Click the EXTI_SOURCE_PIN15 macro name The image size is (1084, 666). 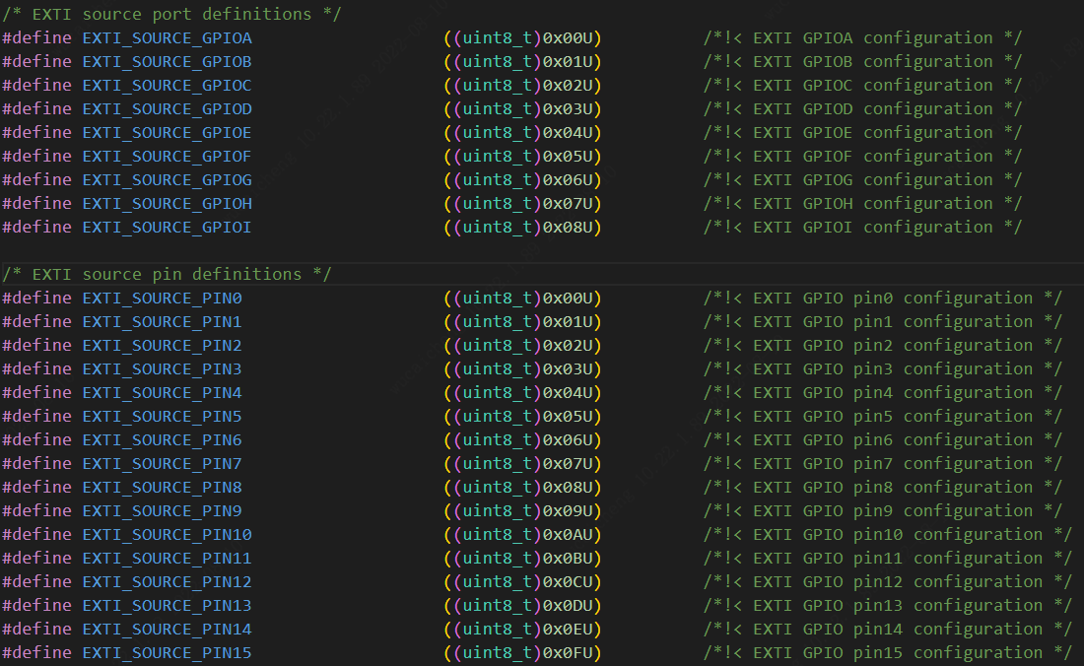[167, 652]
